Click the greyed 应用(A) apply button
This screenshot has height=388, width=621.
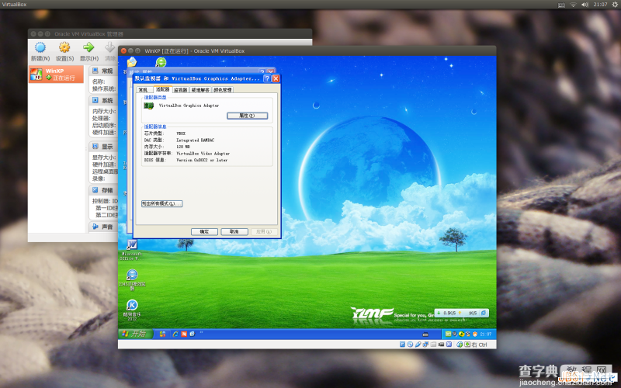pos(264,231)
